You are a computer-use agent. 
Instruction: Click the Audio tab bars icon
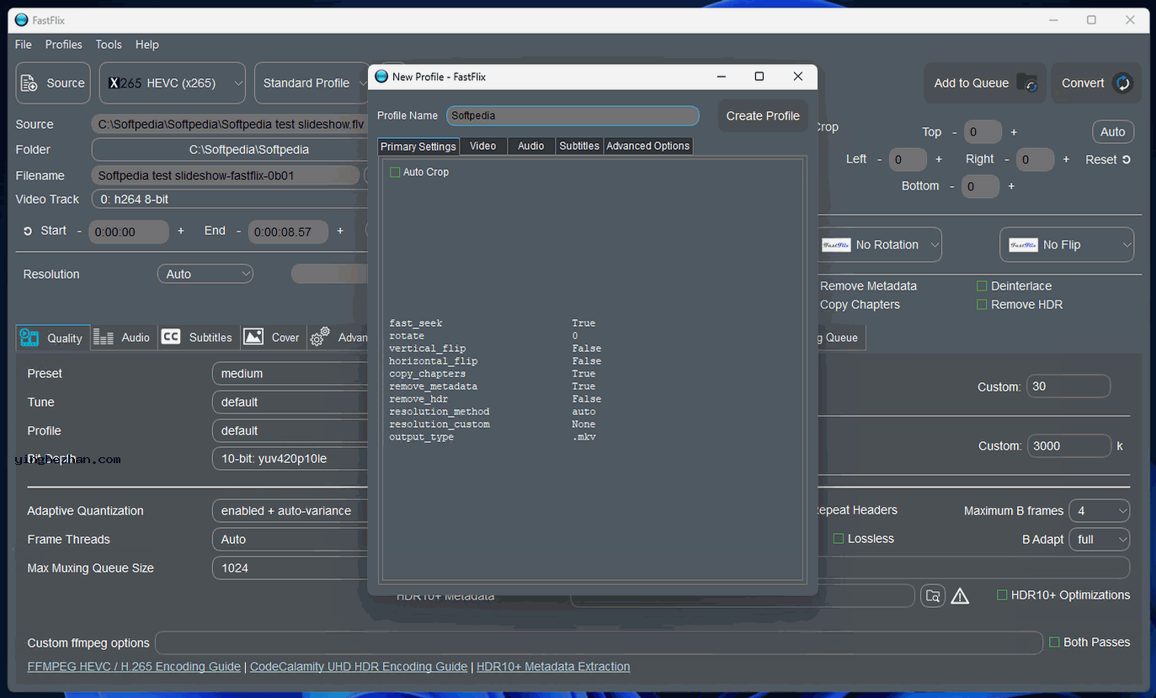point(104,338)
